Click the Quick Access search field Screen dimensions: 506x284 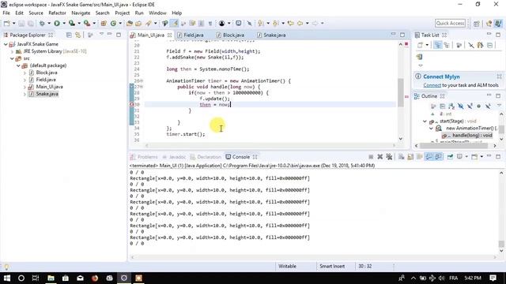tap(450, 23)
